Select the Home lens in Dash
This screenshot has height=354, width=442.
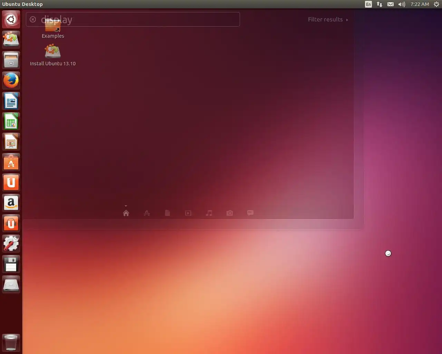pyautogui.click(x=126, y=213)
